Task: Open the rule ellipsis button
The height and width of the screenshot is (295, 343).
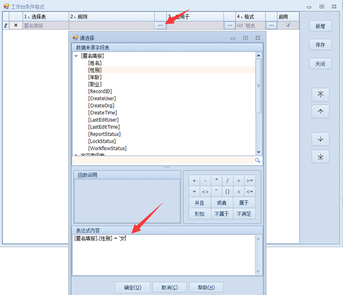Action: click(160, 25)
